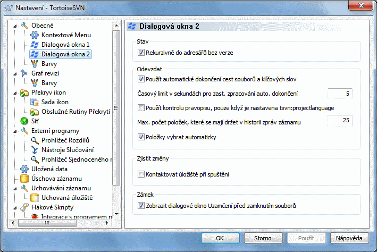Click the Nástroje Slučování merge icon
The image size is (377, 252).
point(35,150)
